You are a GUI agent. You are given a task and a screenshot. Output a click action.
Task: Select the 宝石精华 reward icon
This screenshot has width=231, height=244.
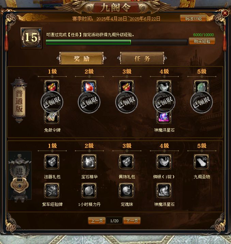point(89,162)
